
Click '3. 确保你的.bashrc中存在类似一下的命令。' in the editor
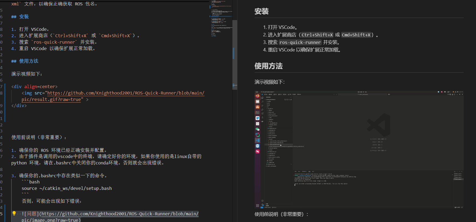59,176
